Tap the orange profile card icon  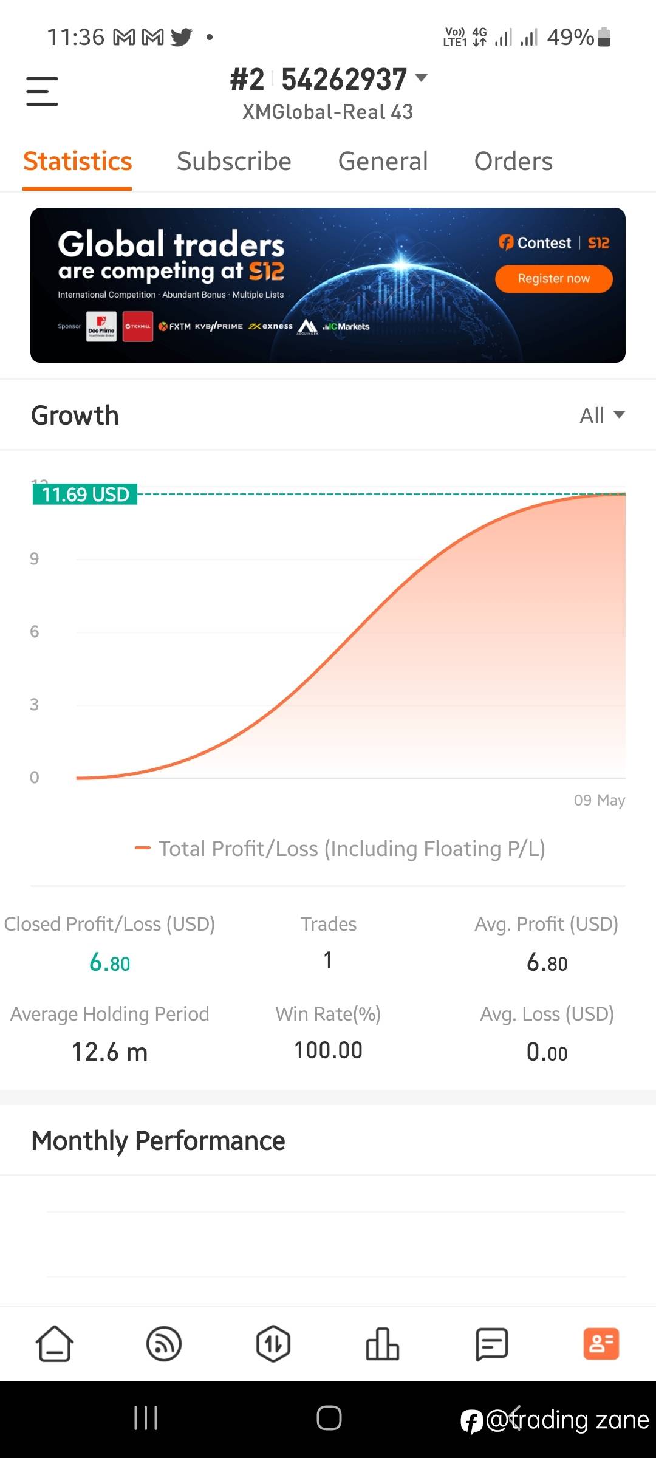pos(601,1343)
